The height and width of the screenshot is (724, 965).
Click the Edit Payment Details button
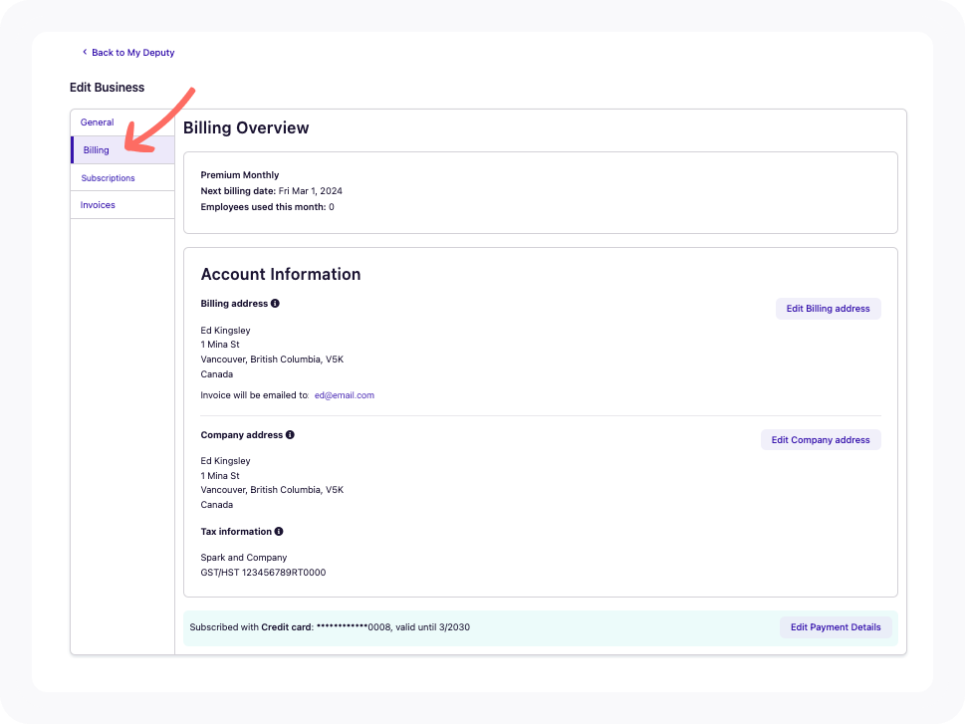835,627
